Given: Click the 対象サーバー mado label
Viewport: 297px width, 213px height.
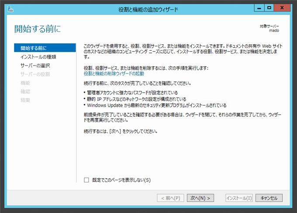Looking at the screenshot, I should pos(269,28).
